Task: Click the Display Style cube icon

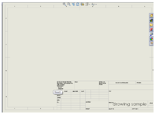Action: (x=87, y=4)
